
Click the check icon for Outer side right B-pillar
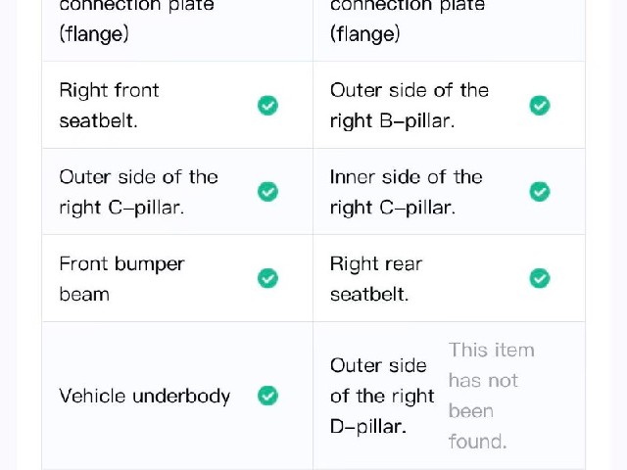coord(540,106)
